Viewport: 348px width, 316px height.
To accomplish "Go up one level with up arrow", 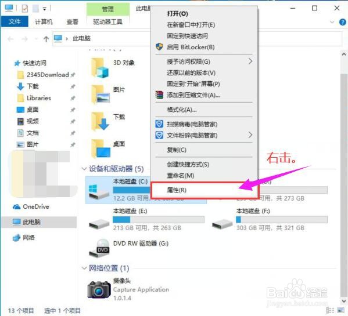I will [46, 39].
